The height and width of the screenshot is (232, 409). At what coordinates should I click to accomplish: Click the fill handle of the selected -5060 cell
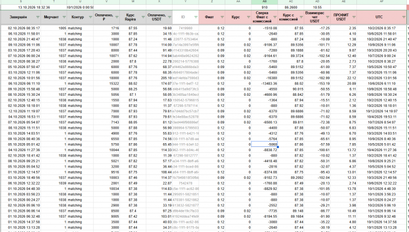point(278,147)
